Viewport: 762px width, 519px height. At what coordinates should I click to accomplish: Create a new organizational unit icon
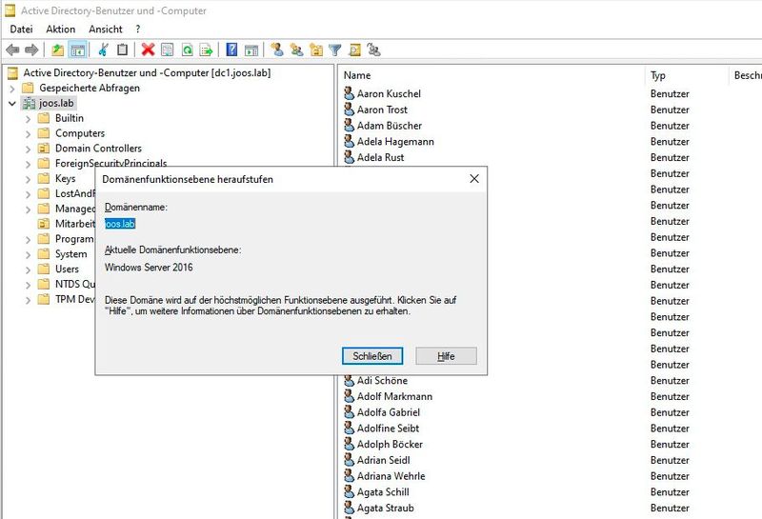click(x=316, y=50)
